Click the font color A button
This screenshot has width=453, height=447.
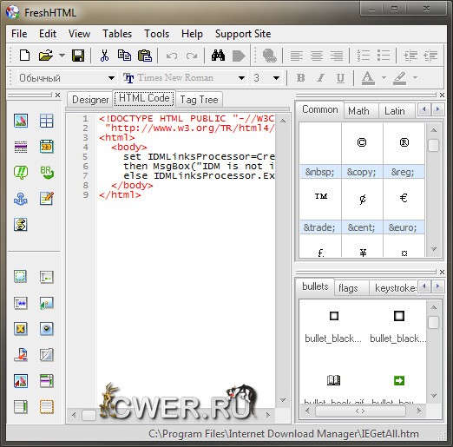pyautogui.click(x=368, y=78)
